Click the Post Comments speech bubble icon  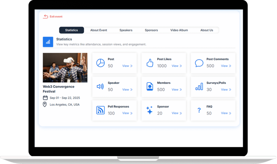coord(199,63)
